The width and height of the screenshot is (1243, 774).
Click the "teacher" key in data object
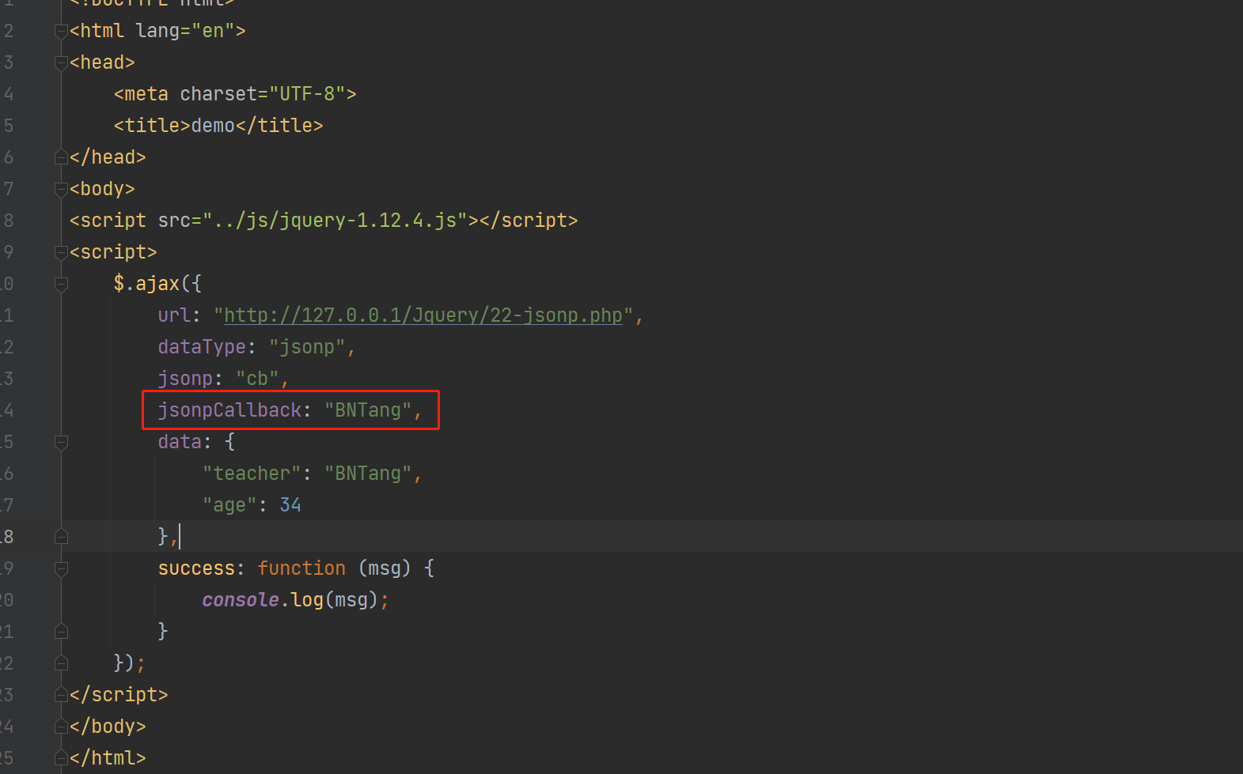(x=252, y=474)
